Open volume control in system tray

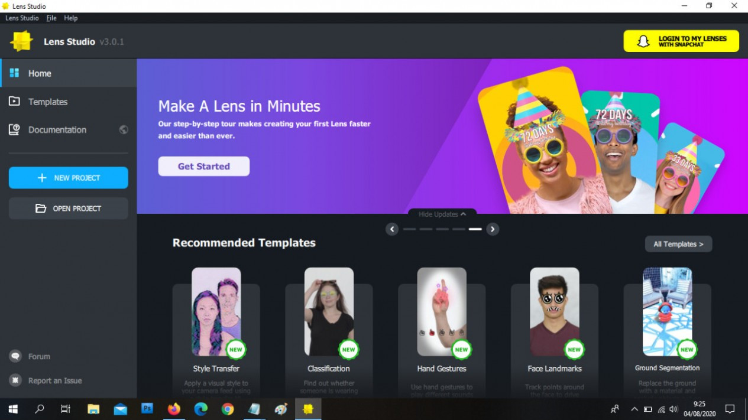673,409
